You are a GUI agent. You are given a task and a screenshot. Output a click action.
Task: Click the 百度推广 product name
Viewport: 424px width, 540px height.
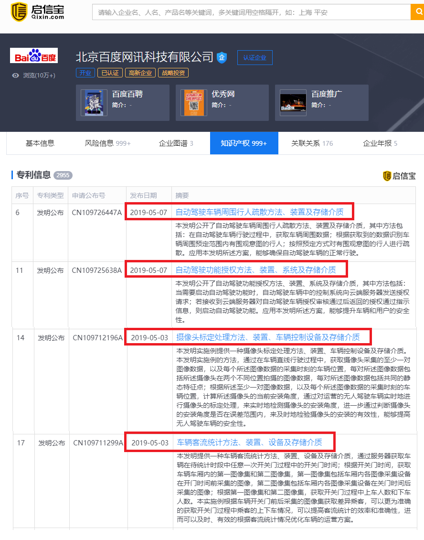pyautogui.click(x=327, y=94)
